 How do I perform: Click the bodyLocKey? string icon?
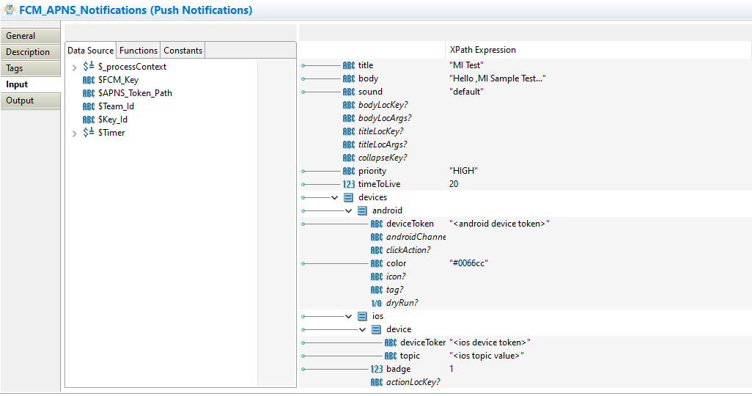click(x=349, y=105)
